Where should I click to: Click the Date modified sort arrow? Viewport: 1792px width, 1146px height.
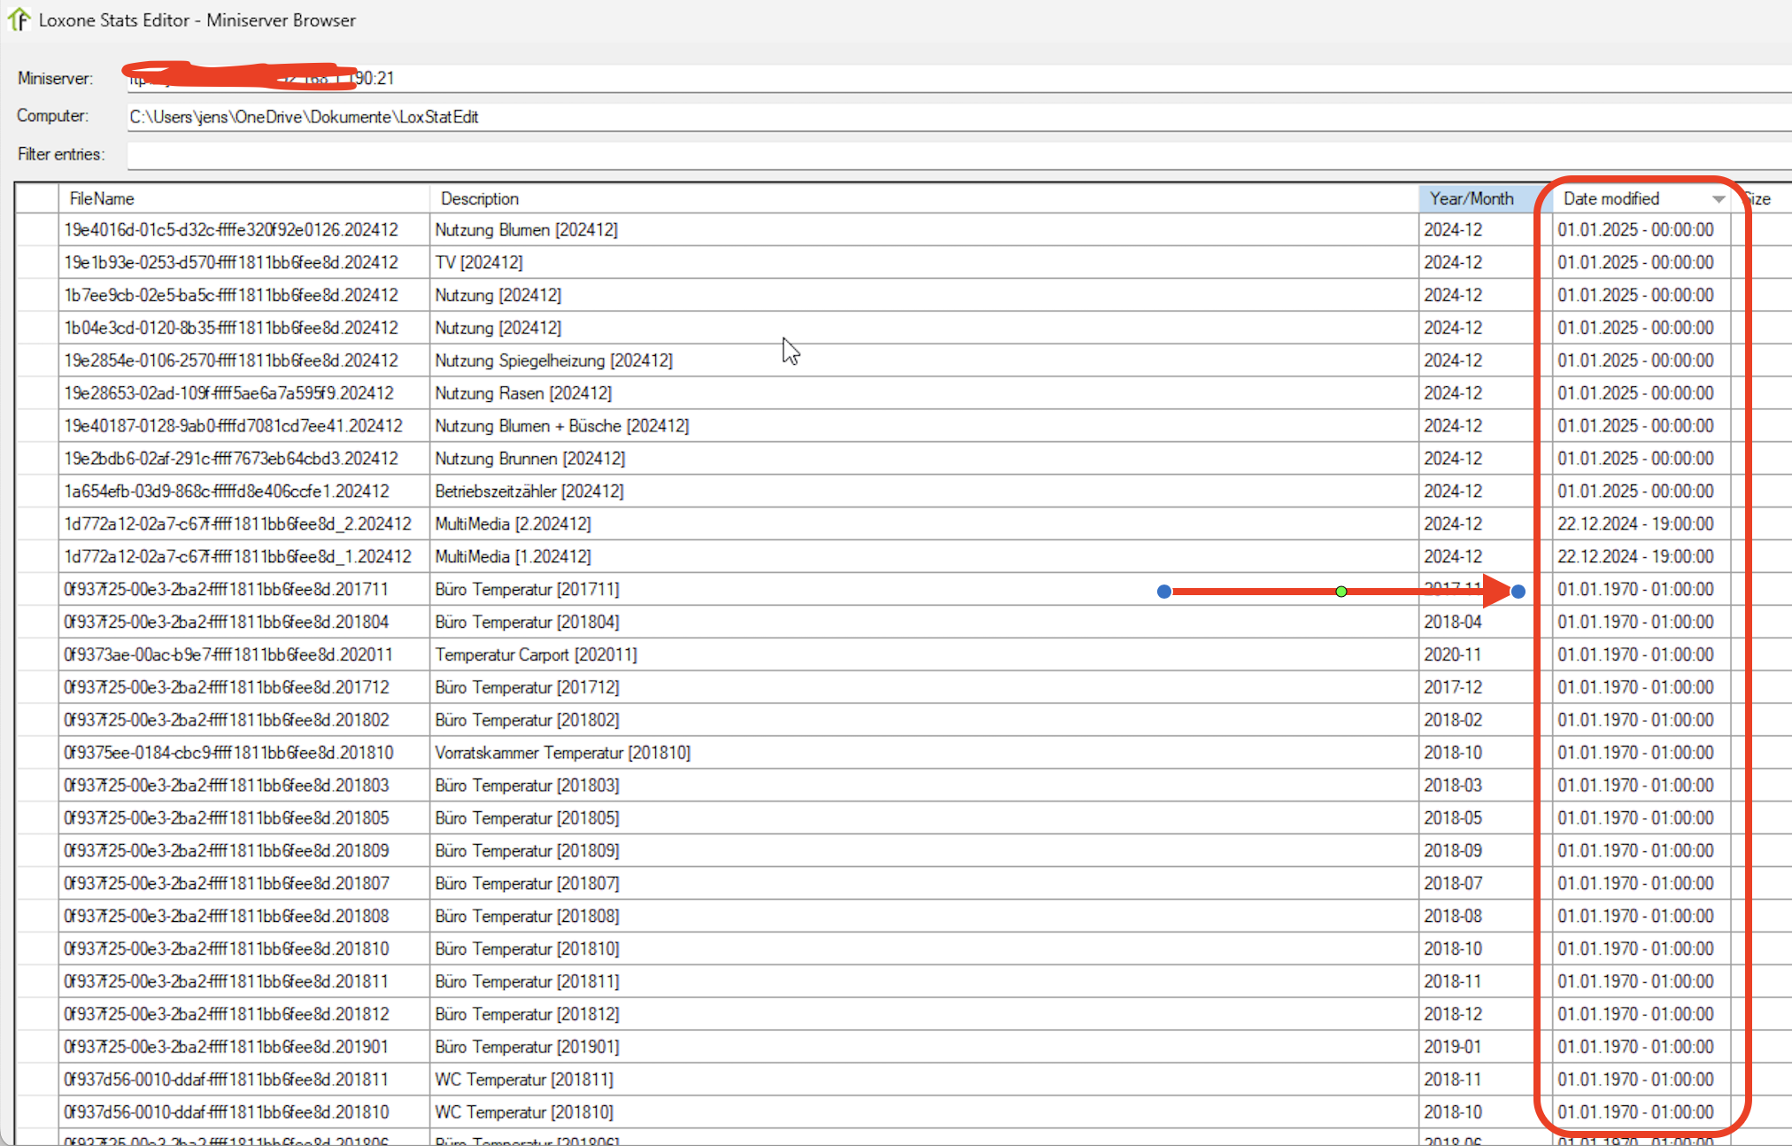tap(1718, 199)
